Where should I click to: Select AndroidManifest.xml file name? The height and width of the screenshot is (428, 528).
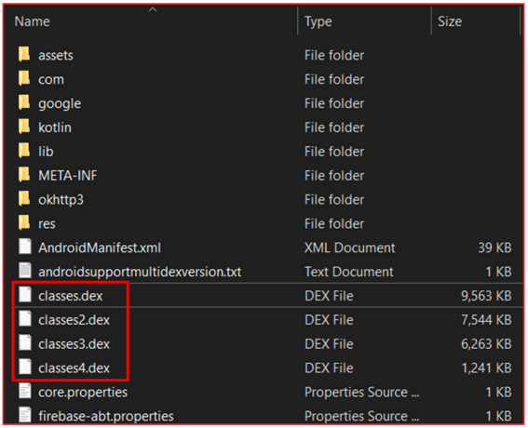click(x=100, y=248)
